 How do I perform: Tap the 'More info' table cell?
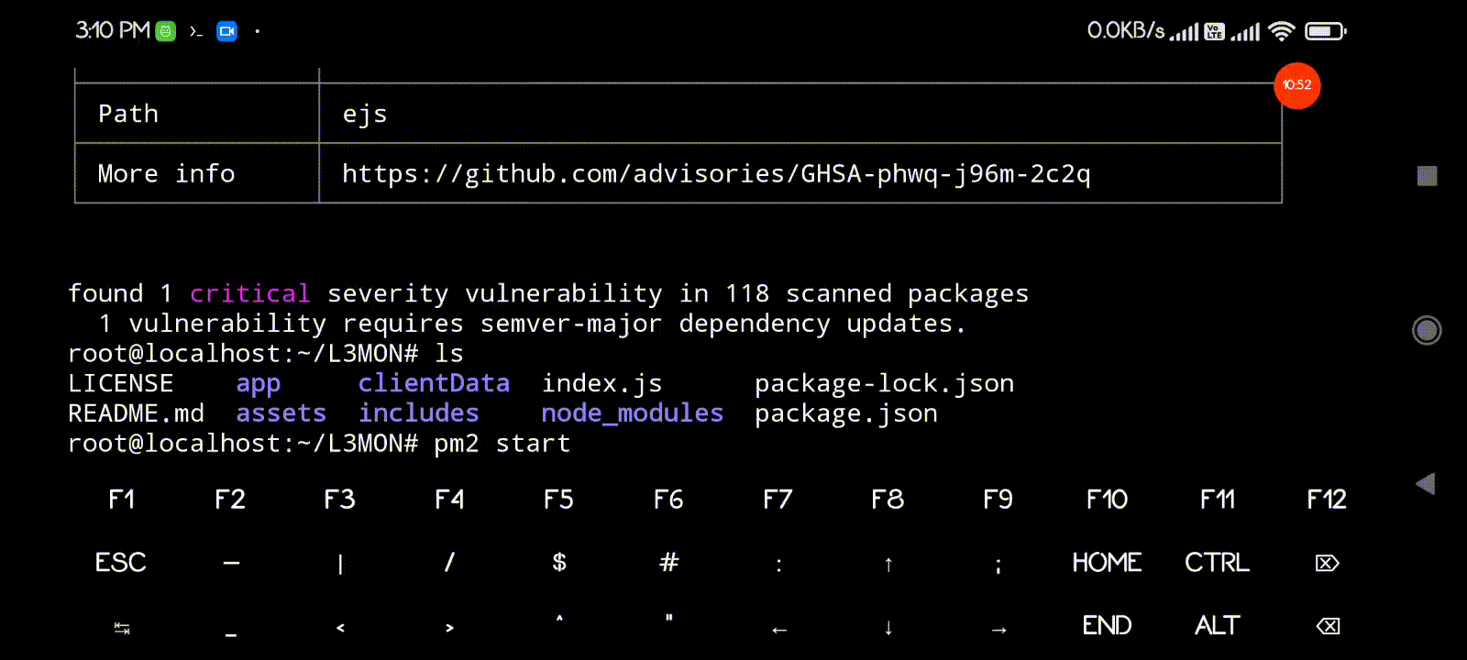pos(197,173)
